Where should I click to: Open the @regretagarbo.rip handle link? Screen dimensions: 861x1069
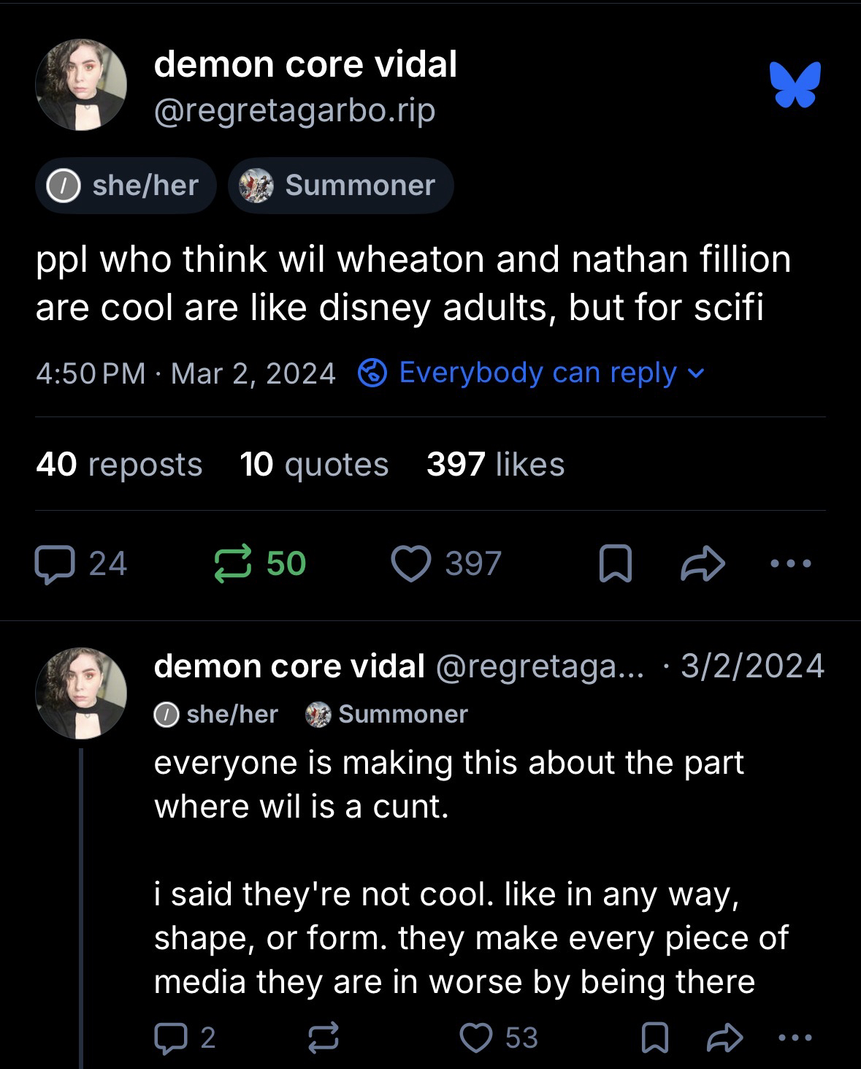[x=294, y=111]
